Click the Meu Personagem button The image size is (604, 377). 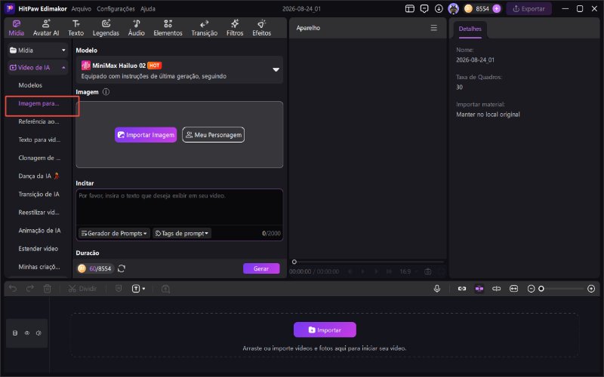(x=214, y=135)
